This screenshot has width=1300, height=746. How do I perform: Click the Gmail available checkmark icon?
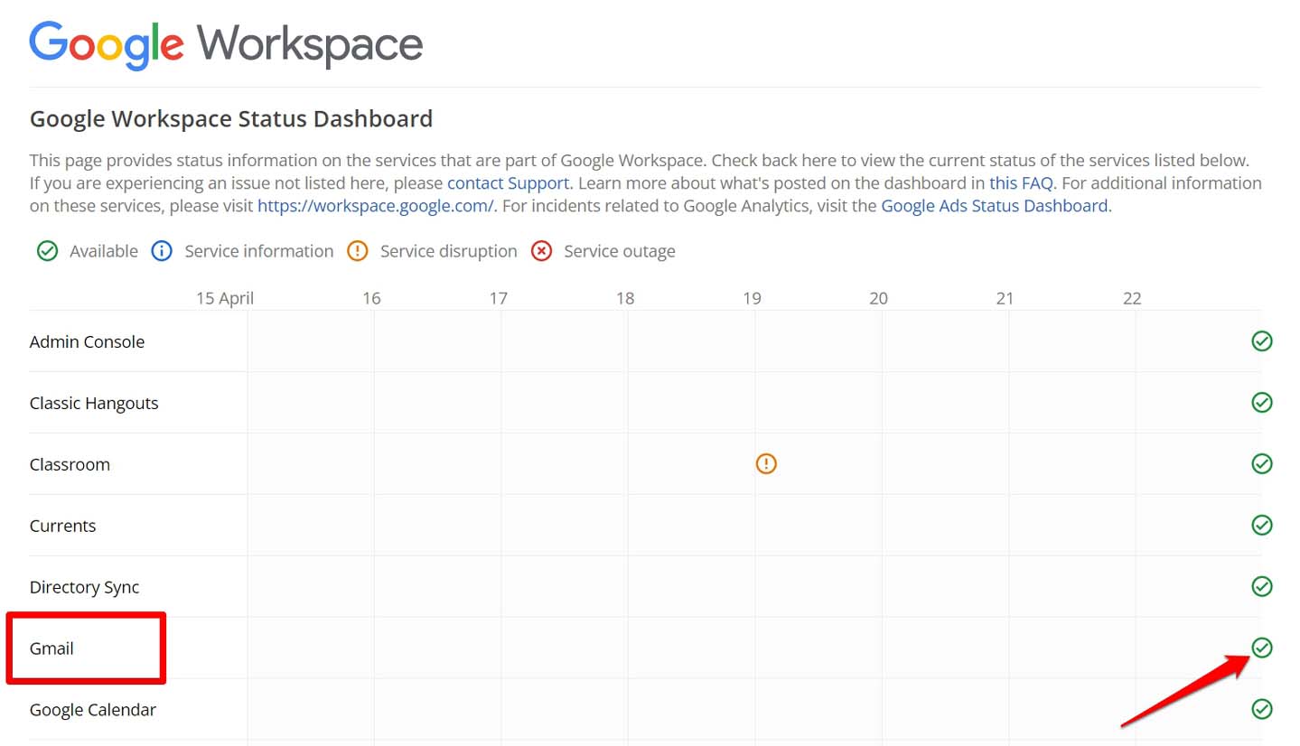click(x=1262, y=647)
